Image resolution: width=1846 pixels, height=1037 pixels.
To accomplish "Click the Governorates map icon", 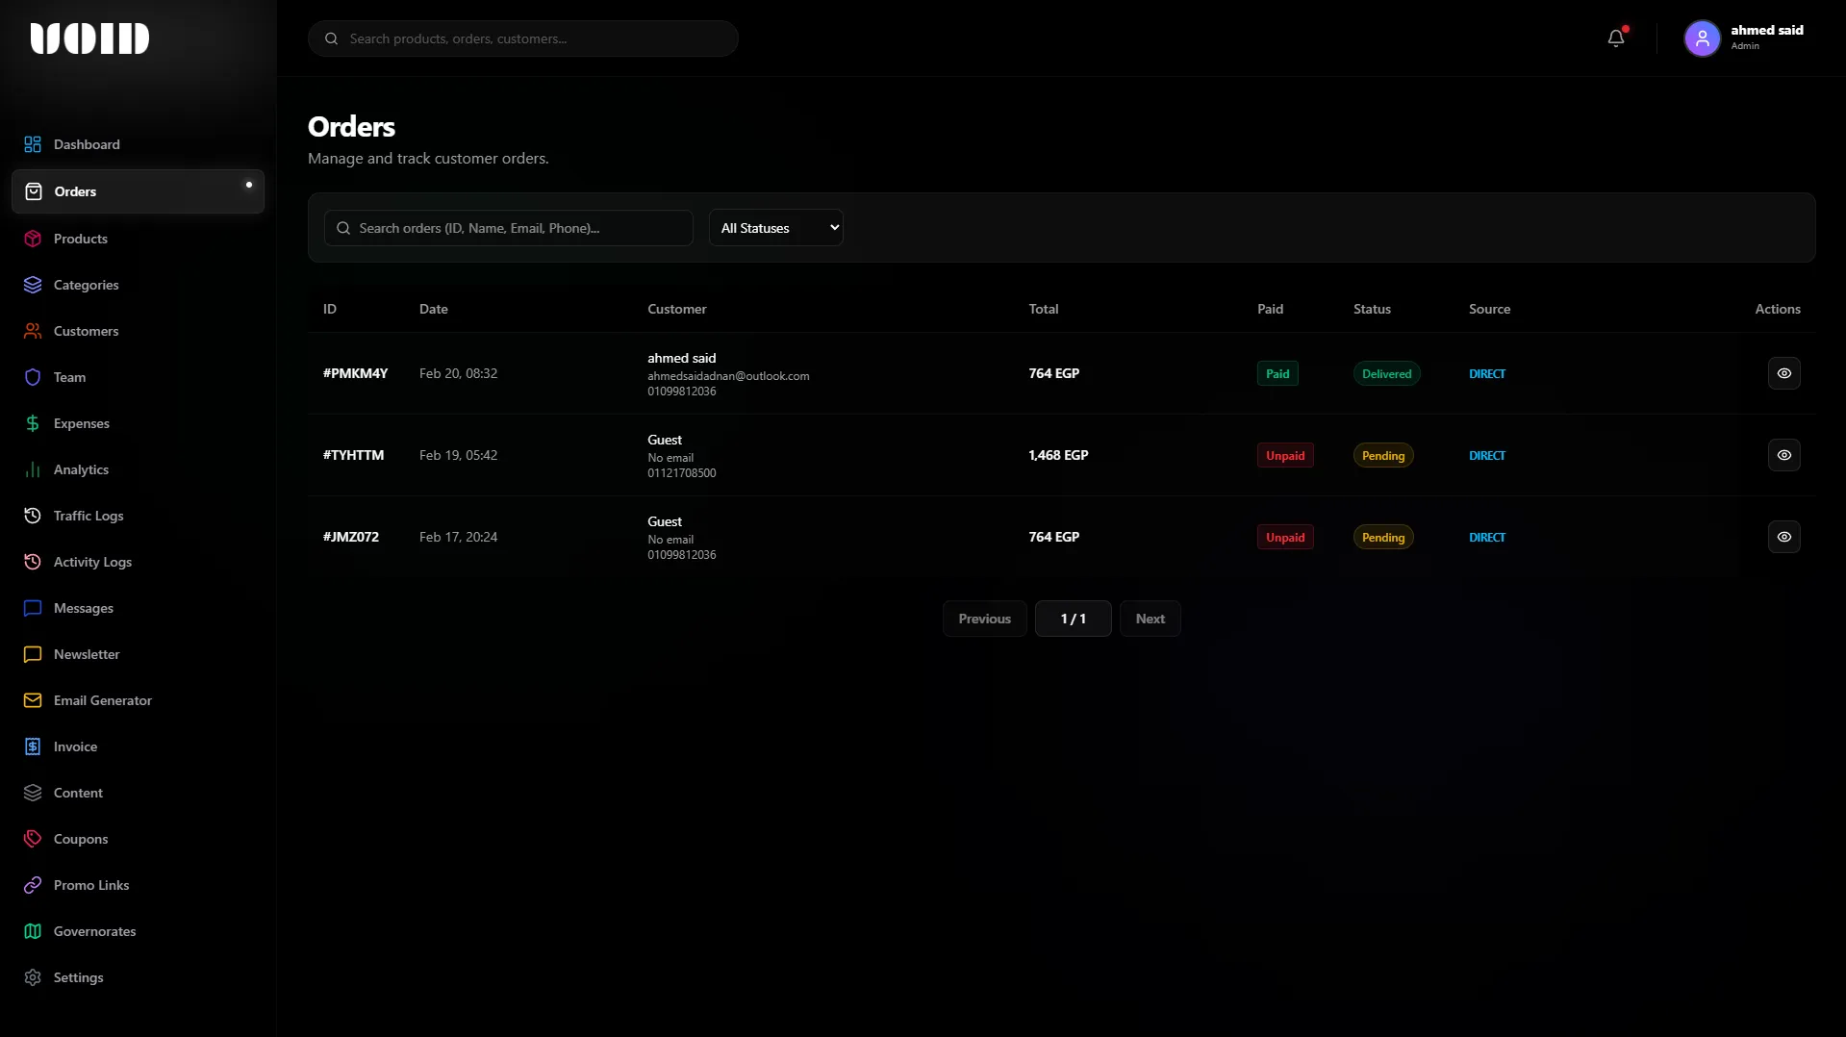I will [33, 931].
